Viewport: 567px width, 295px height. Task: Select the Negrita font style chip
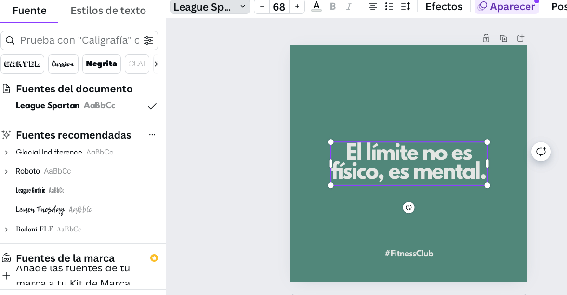tap(102, 64)
